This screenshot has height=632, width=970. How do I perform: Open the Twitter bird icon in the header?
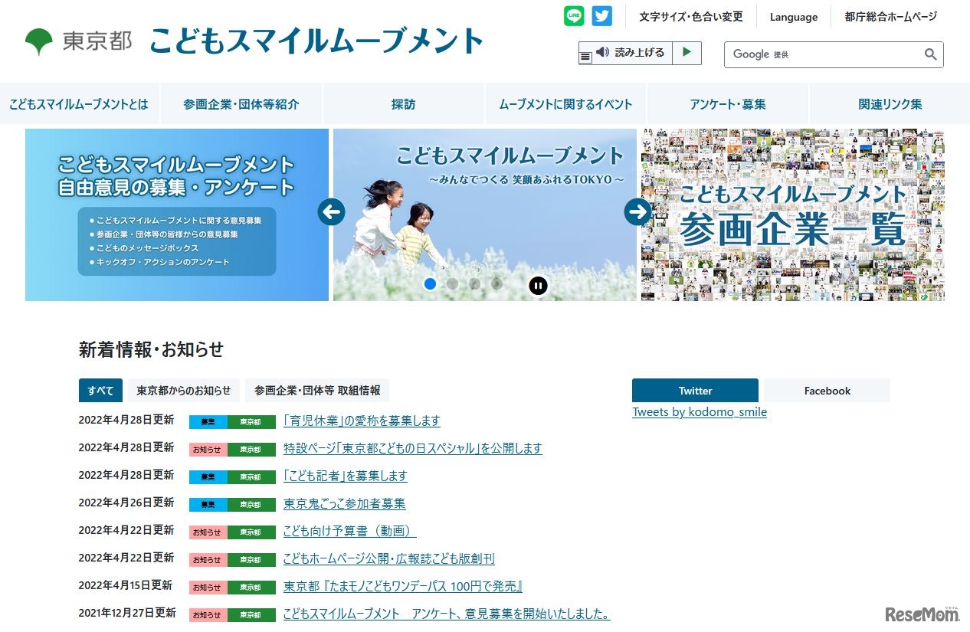click(601, 15)
